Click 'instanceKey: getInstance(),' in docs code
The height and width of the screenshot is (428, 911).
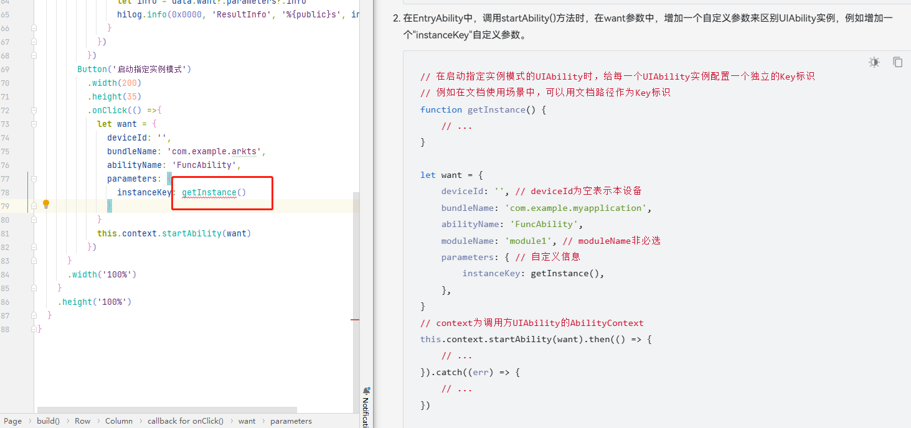tap(533, 273)
